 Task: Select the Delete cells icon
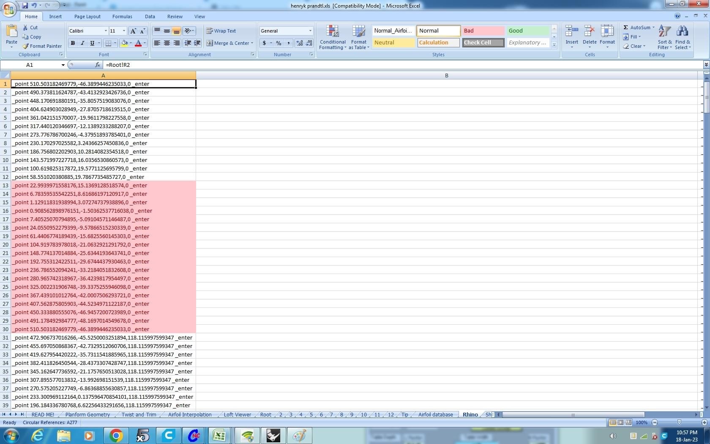click(x=589, y=32)
